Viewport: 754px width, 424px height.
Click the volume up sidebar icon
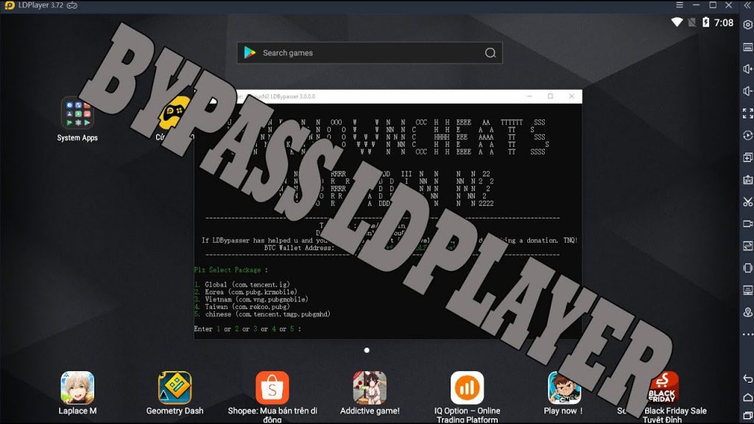coord(748,68)
